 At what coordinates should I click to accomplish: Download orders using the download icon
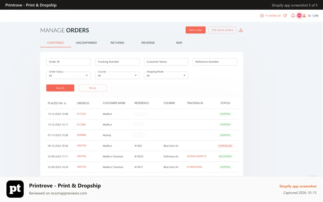[x=241, y=30]
